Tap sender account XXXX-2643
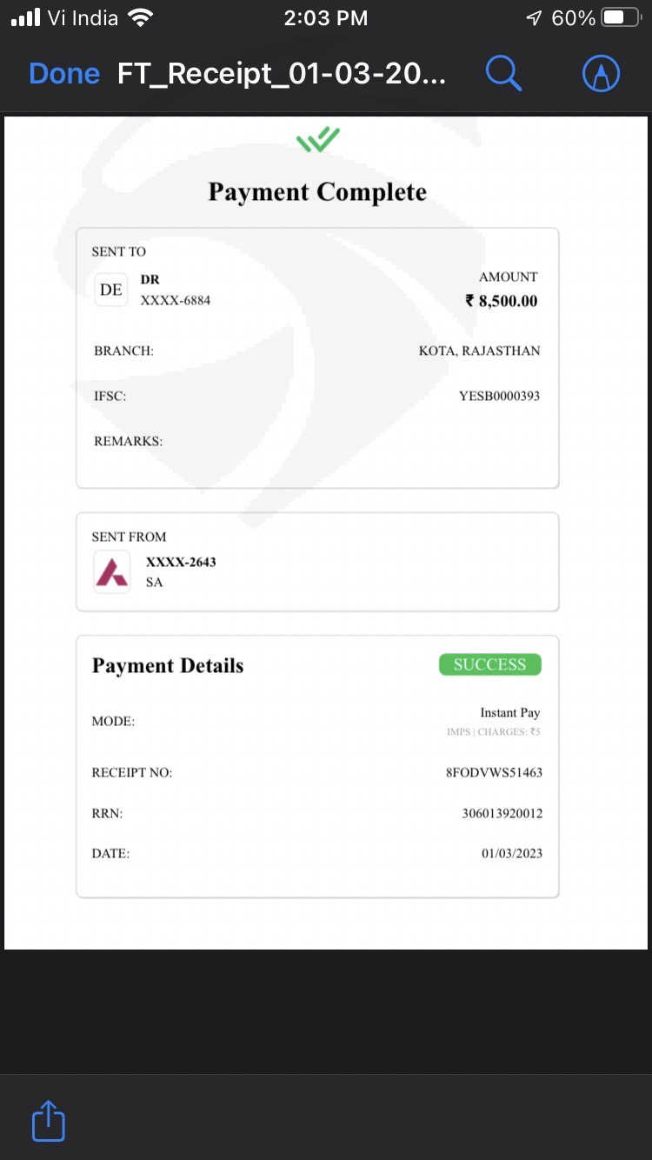The width and height of the screenshot is (652, 1160). (x=181, y=562)
